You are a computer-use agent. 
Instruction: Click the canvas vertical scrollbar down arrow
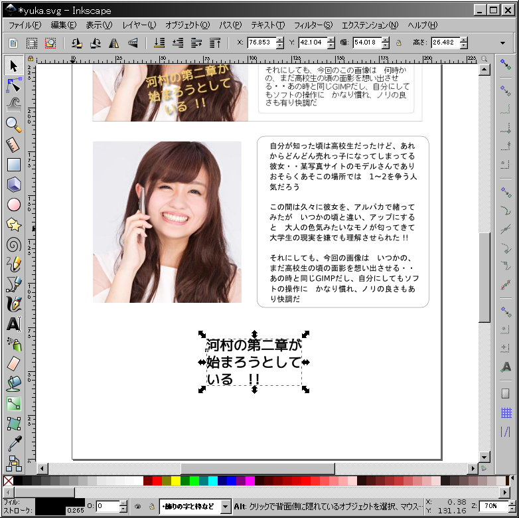click(x=484, y=458)
